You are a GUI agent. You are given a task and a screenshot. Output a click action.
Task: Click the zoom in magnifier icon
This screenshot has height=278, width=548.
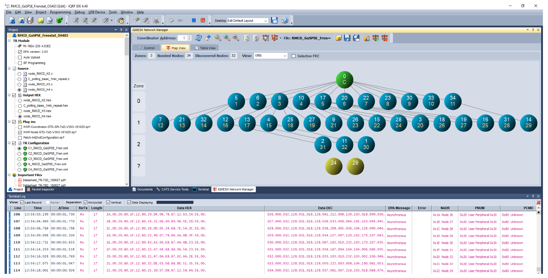(227, 38)
